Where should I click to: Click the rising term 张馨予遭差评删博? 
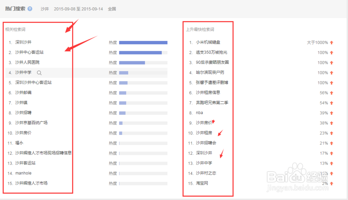click(x=212, y=82)
